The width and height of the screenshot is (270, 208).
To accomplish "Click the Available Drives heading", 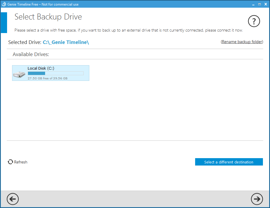I will tap(31, 55).
